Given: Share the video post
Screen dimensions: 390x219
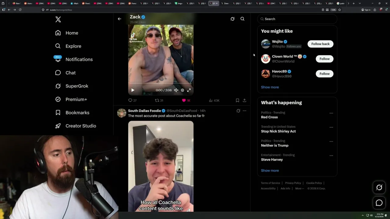Looking at the screenshot, I should (x=244, y=100).
